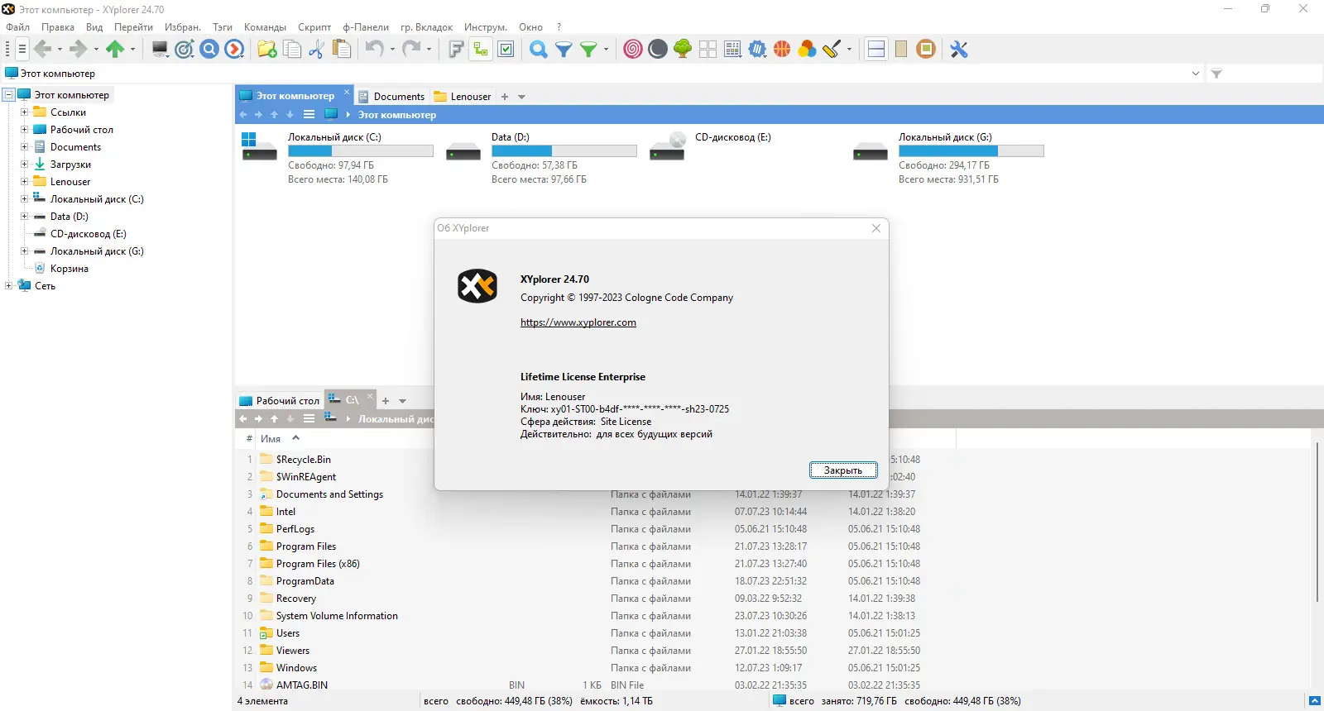The width and height of the screenshot is (1324, 711).
Task: Click the Redo arrow icon
Action: tap(411, 50)
